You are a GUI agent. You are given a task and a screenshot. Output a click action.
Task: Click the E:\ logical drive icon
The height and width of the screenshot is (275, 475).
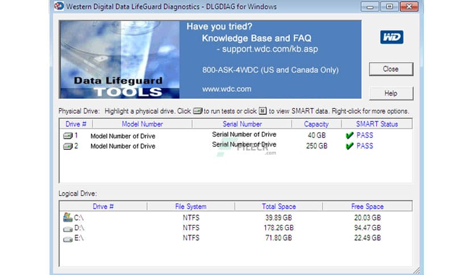point(68,239)
